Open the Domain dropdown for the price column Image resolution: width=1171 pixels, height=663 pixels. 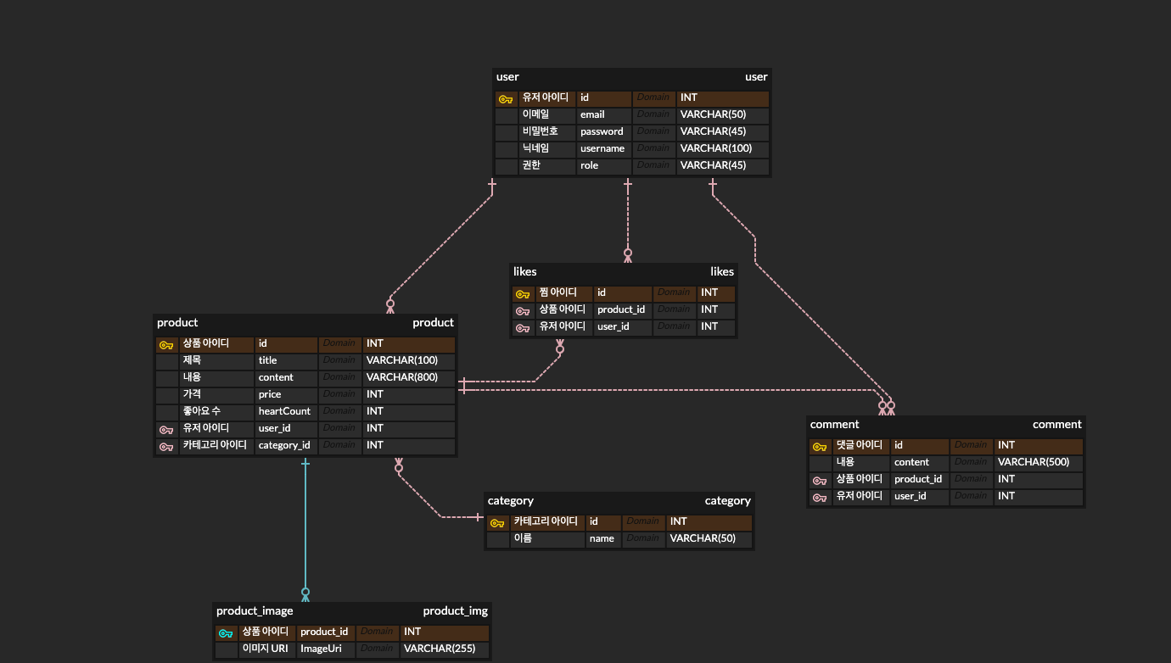[x=339, y=393]
